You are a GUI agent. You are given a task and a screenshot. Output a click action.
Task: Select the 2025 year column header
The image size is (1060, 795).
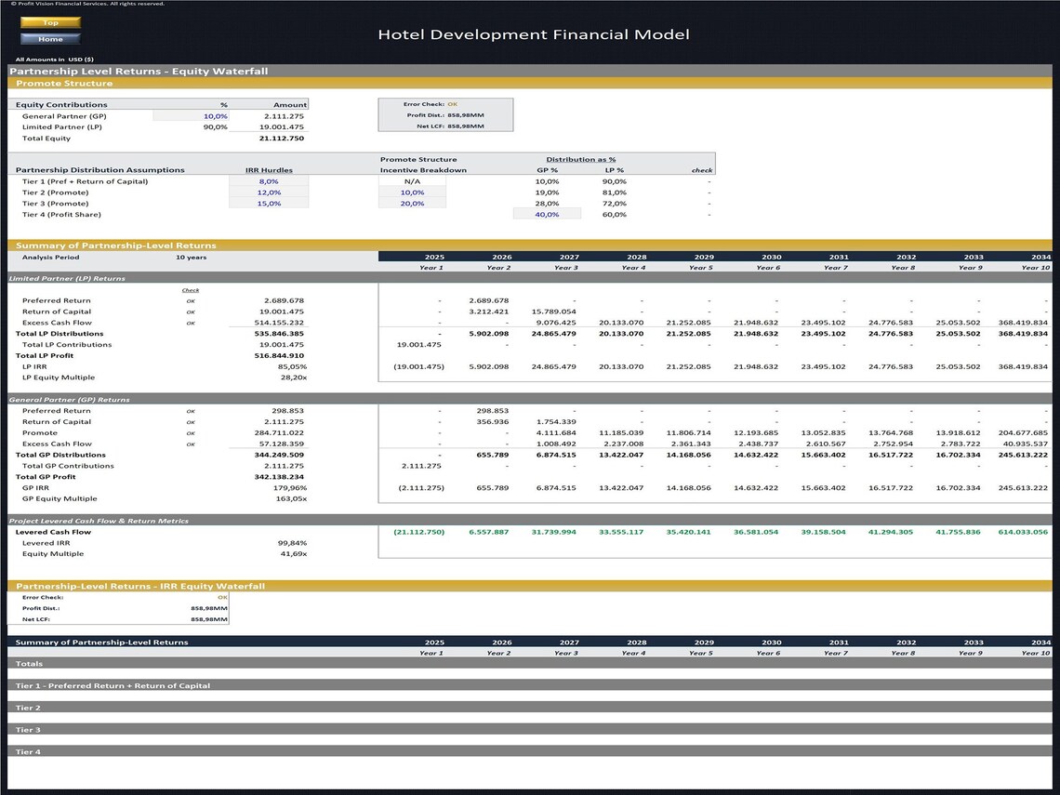pyautogui.click(x=433, y=257)
